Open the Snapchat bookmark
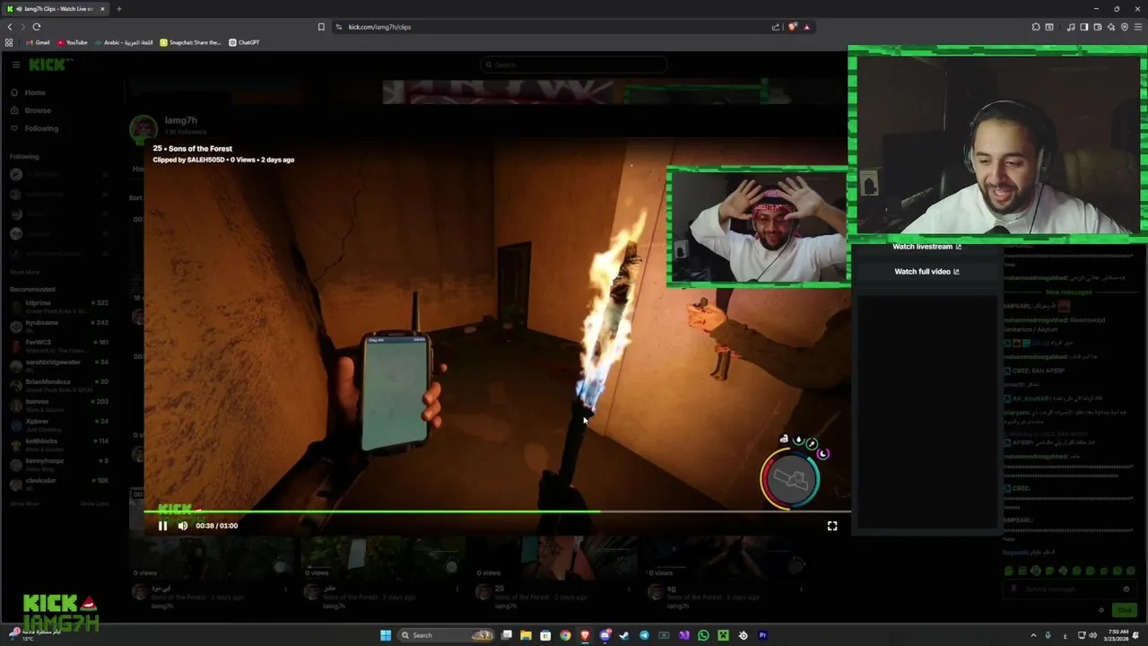Screen dimensions: 1148x646 [x=190, y=42]
